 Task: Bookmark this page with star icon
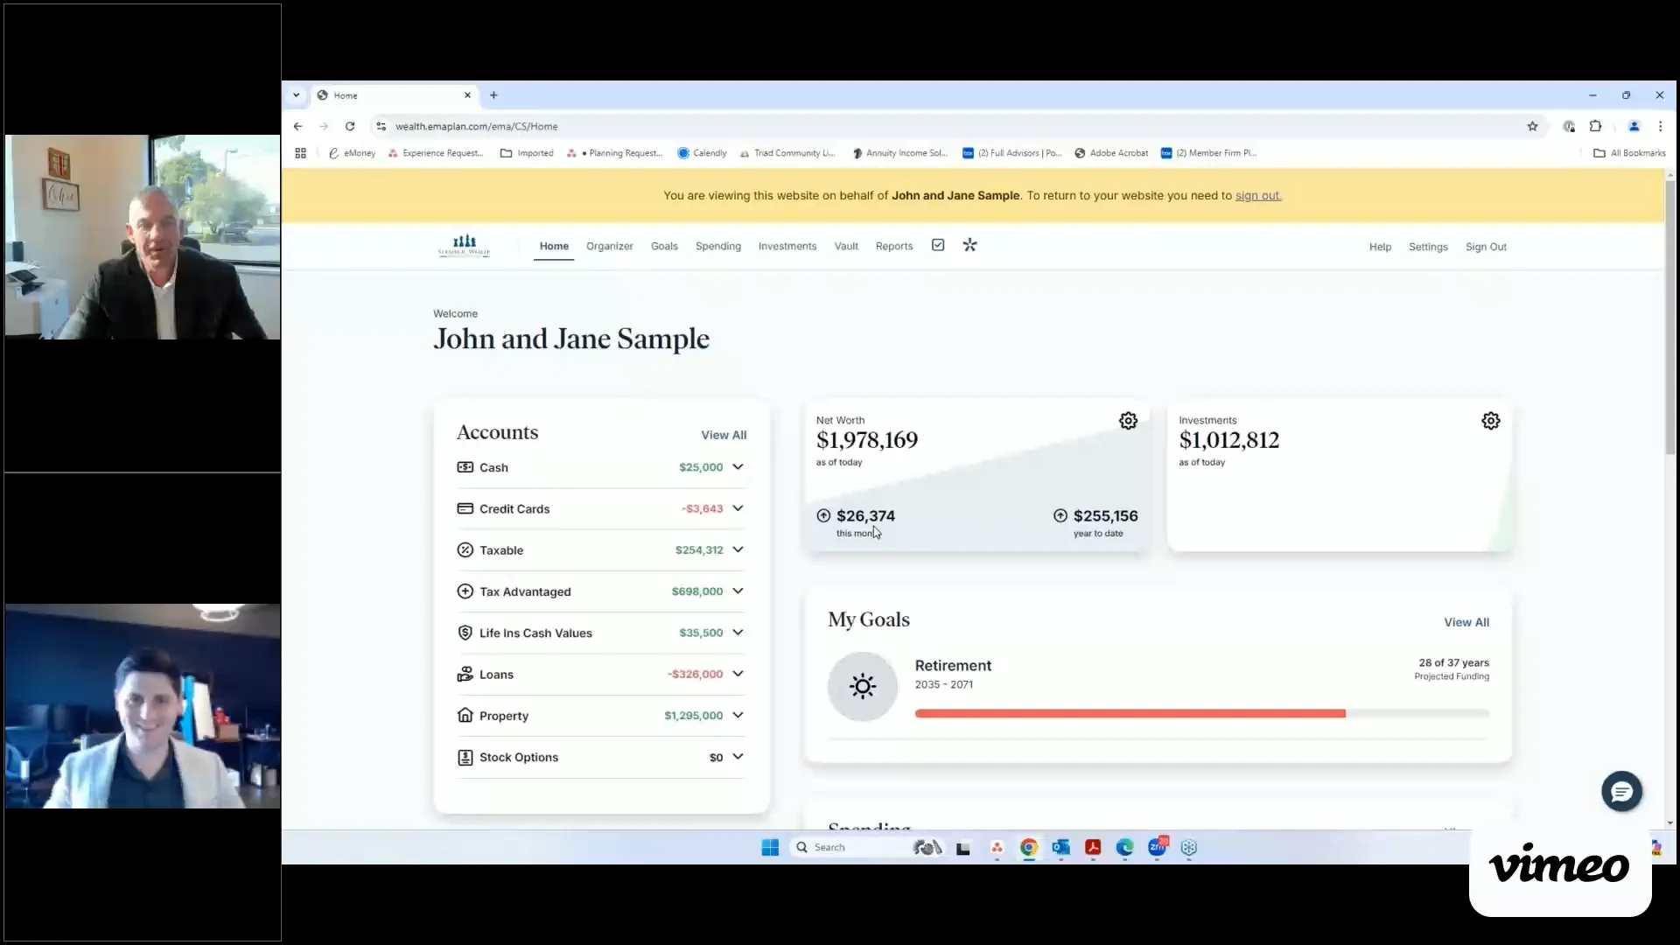coord(1532,126)
